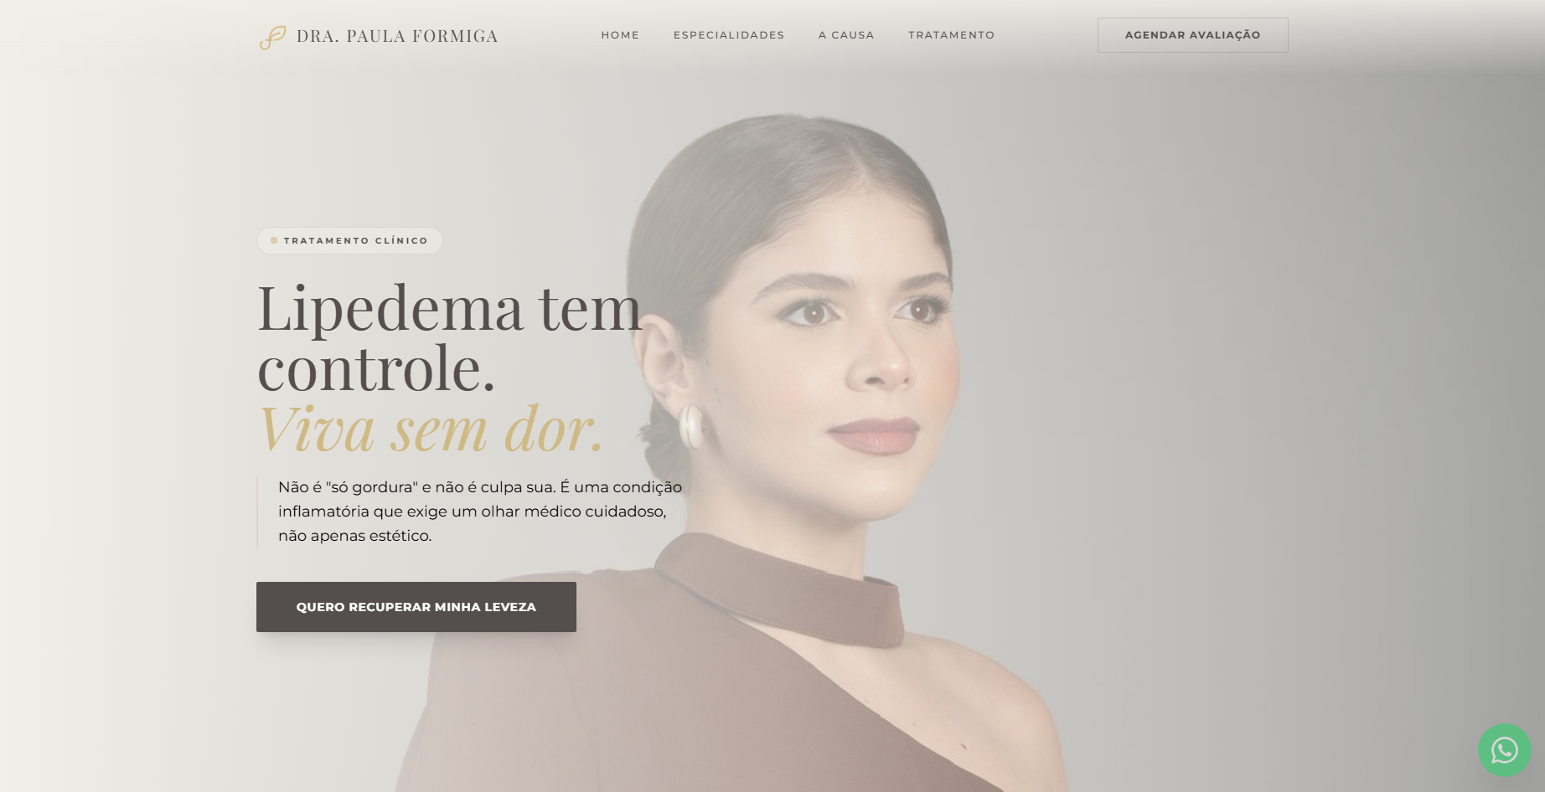This screenshot has height=792, width=1545.
Task: Click the paragraph starting 'Não é só gordura'
Action: coord(480,512)
